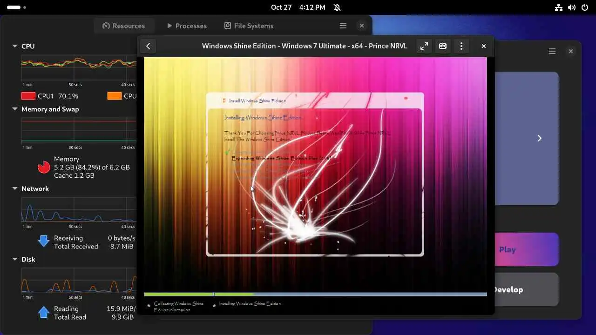Image resolution: width=596 pixels, height=335 pixels.
Task: Click the Cache 1.2 GB text
Action: click(x=74, y=175)
